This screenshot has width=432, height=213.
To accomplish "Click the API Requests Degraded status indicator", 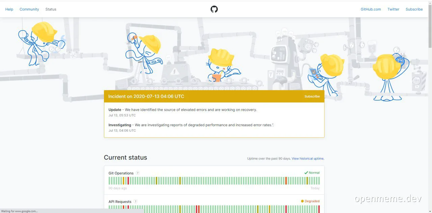I will pyautogui.click(x=310, y=201).
